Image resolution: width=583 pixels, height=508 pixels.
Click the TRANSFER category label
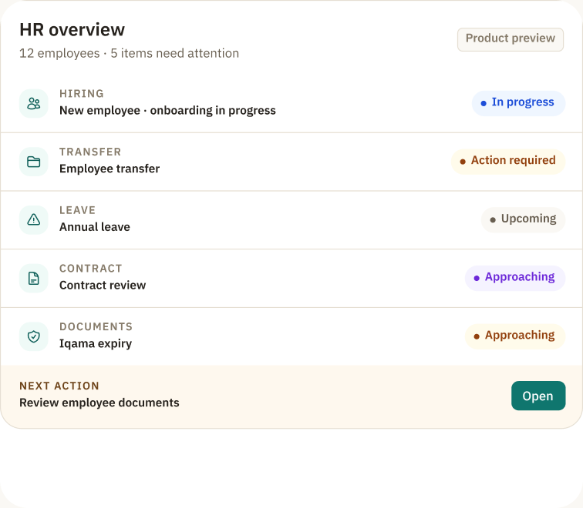(90, 152)
